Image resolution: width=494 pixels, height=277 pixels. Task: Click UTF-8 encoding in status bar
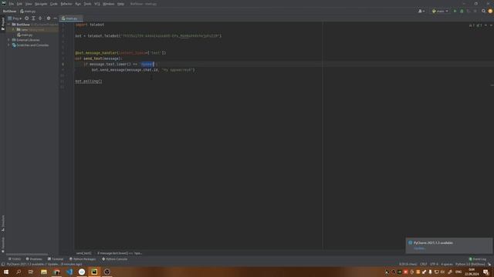pyautogui.click(x=434, y=264)
